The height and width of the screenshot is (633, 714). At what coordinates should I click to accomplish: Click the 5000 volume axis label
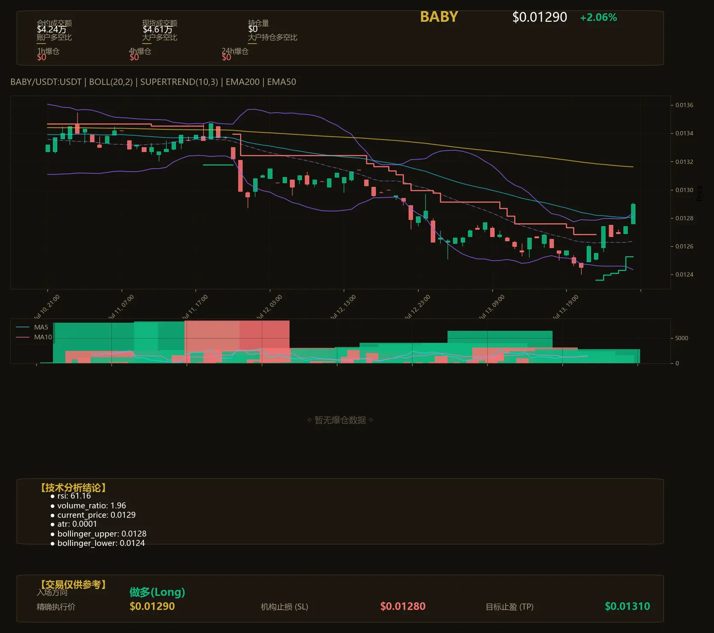pyautogui.click(x=682, y=338)
